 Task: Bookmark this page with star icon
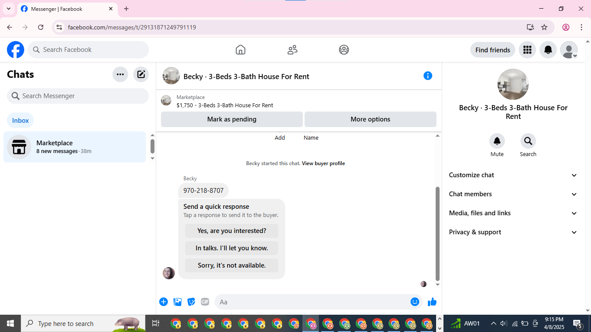pos(544,27)
